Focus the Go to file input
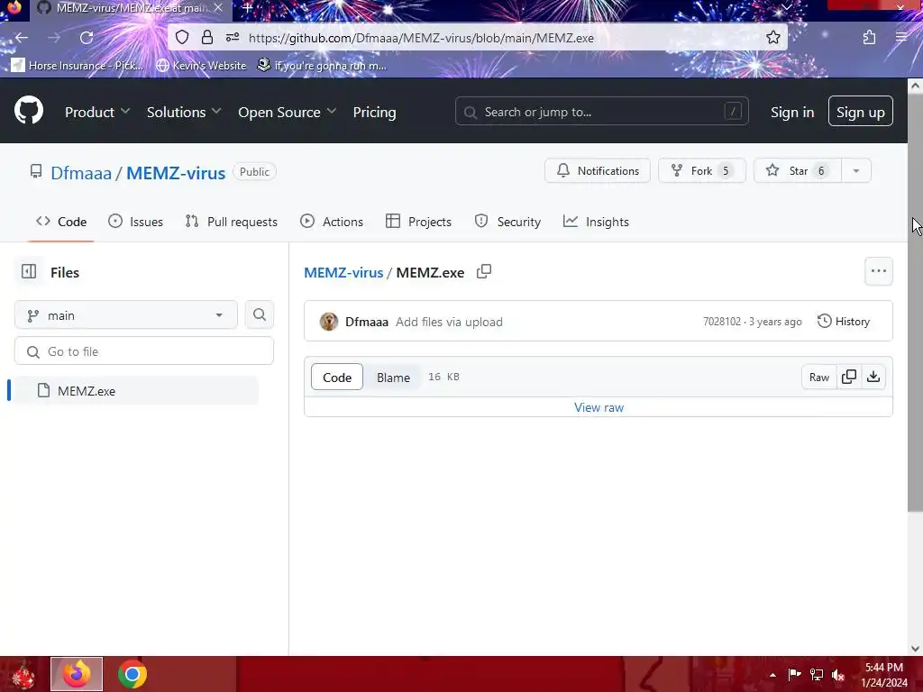The height and width of the screenshot is (692, 923). [144, 351]
